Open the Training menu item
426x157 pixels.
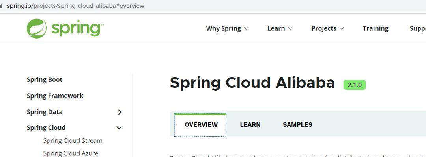(376, 28)
